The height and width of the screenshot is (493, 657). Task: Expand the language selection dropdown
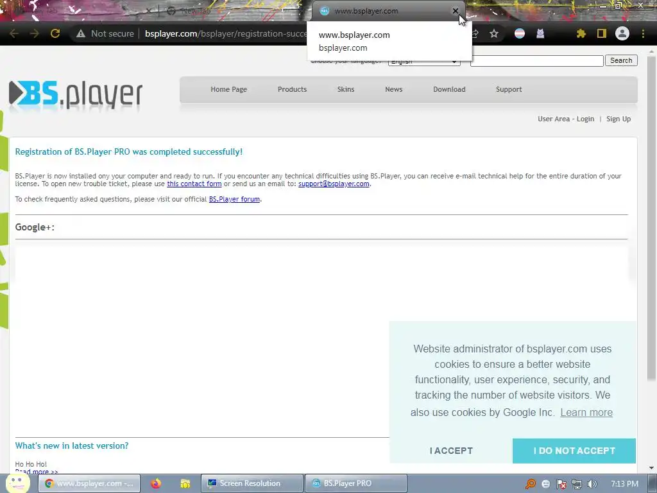tap(424, 61)
